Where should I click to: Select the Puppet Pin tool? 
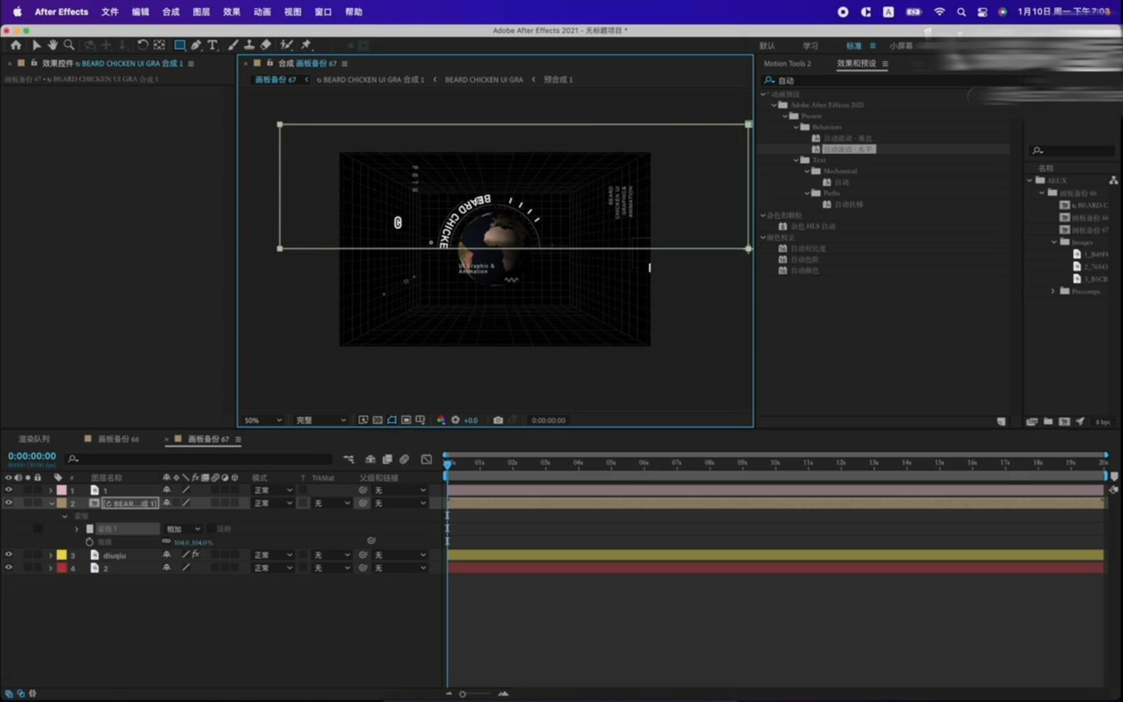[306, 45]
